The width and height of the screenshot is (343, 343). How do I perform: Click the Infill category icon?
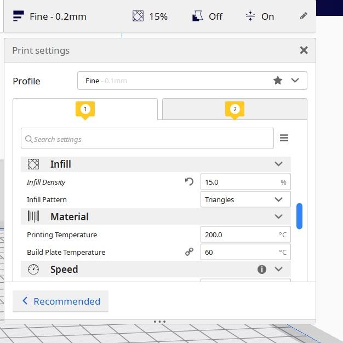tap(33, 164)
